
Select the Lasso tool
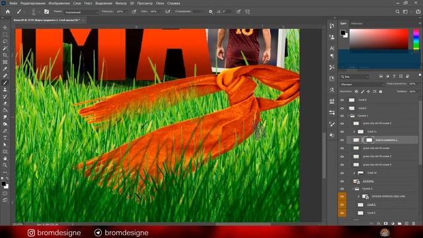click(5, 41)
